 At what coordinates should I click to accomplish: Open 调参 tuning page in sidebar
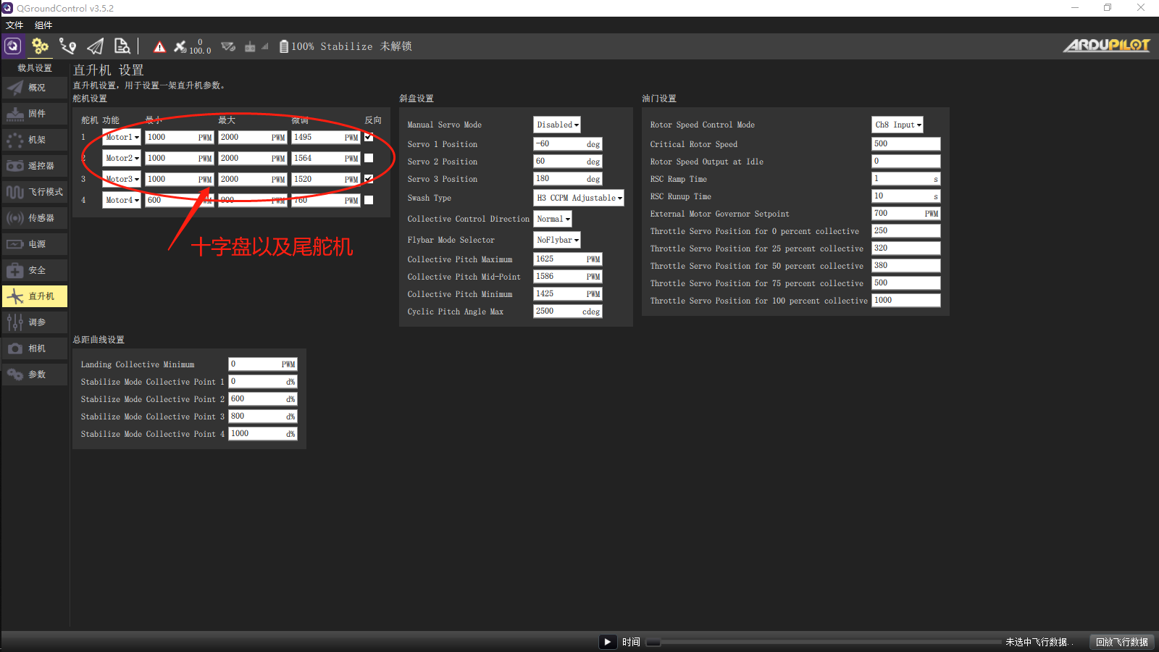(x=35, y=322)
